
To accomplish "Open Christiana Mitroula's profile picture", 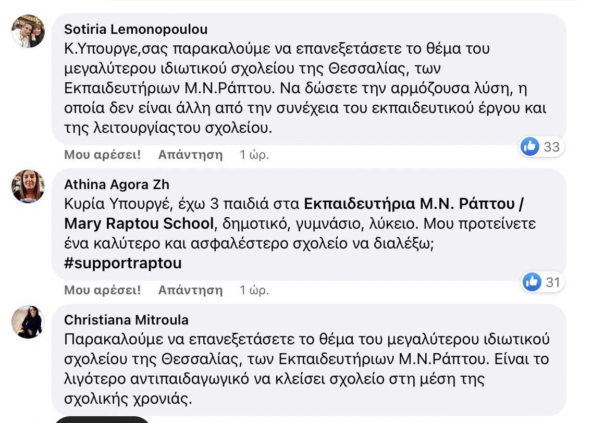I will tap(28, 321).
